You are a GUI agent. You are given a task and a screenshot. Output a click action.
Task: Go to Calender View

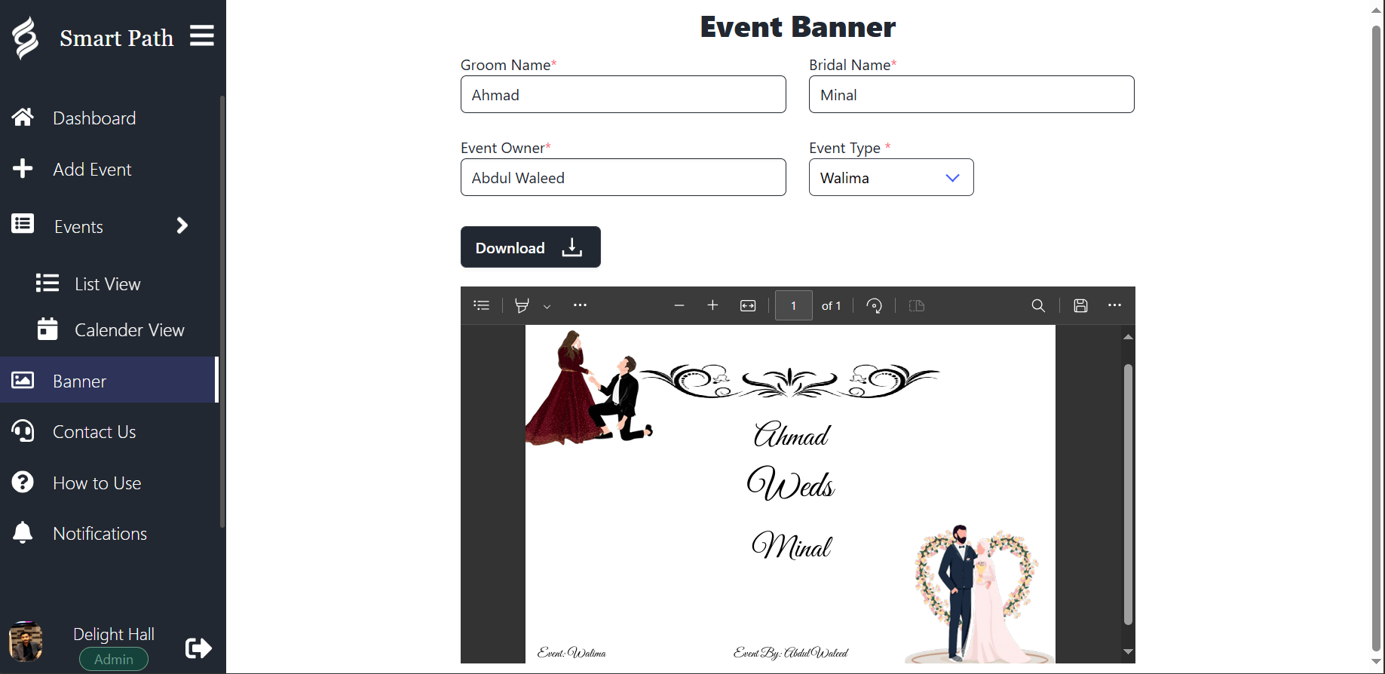tap(129, 330)
